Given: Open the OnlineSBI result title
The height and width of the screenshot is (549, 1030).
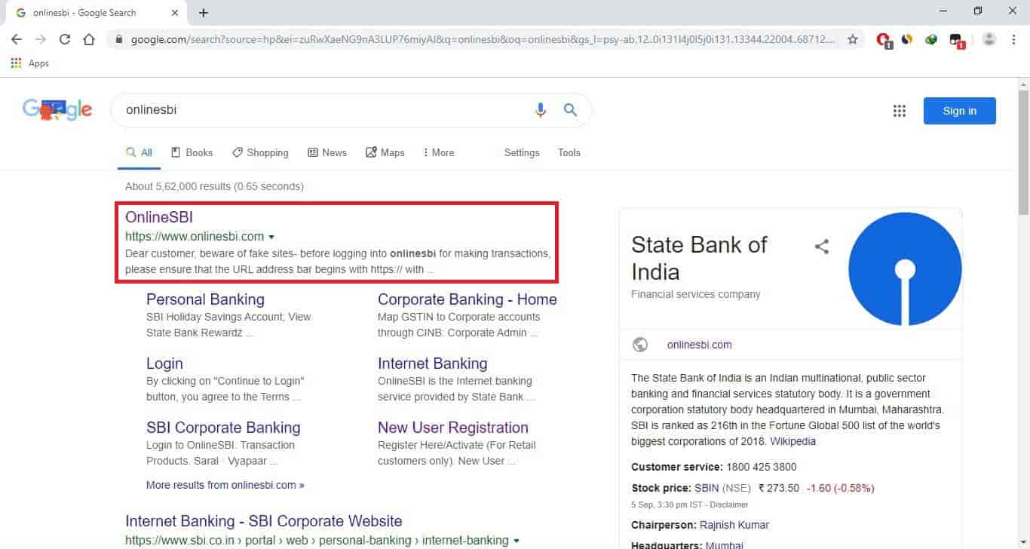Looking at the screenshot, I should click(x=159, y=217).
